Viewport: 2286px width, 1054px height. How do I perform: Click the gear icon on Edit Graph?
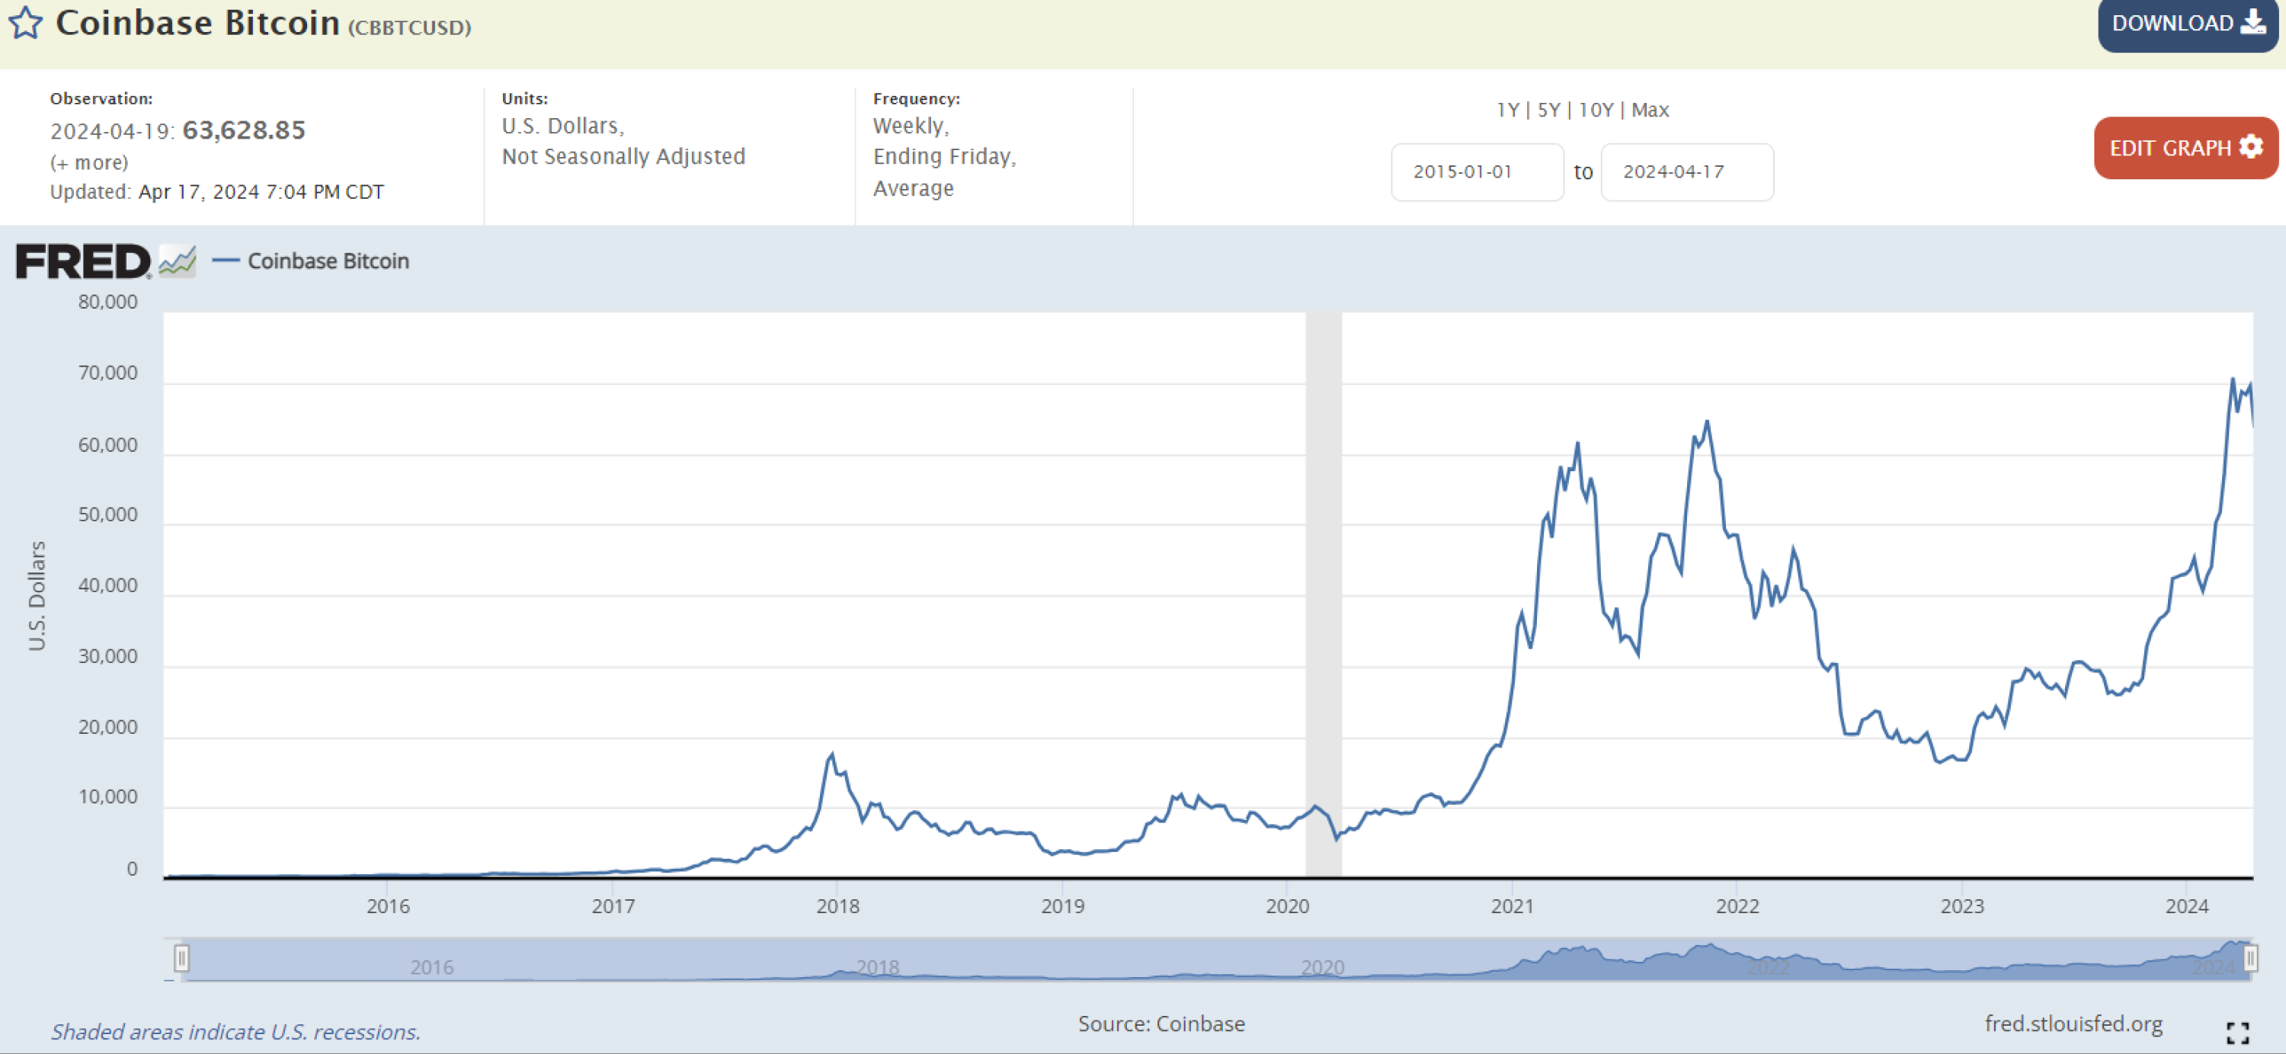coord(2250,147)
